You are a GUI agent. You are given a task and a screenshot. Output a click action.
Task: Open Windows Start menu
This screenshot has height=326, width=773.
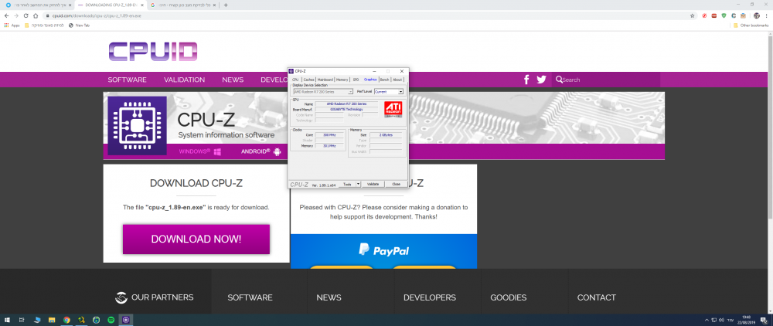click(x=7, y=320)
